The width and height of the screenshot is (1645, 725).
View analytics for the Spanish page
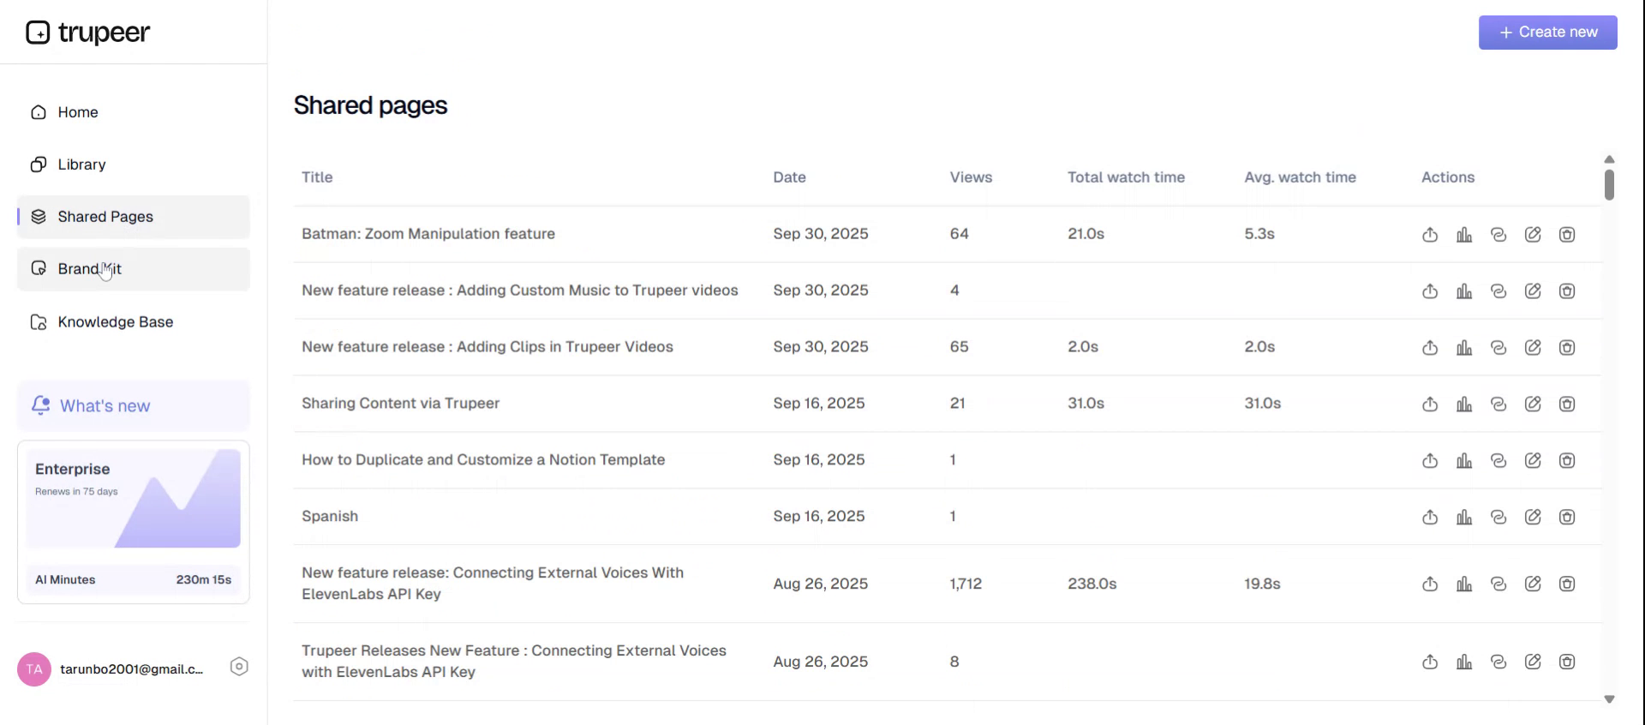coord(1464,518)
